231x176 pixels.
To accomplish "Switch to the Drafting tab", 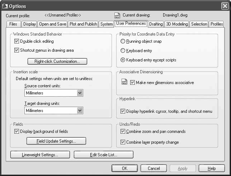I will click(x=156, y=24).
